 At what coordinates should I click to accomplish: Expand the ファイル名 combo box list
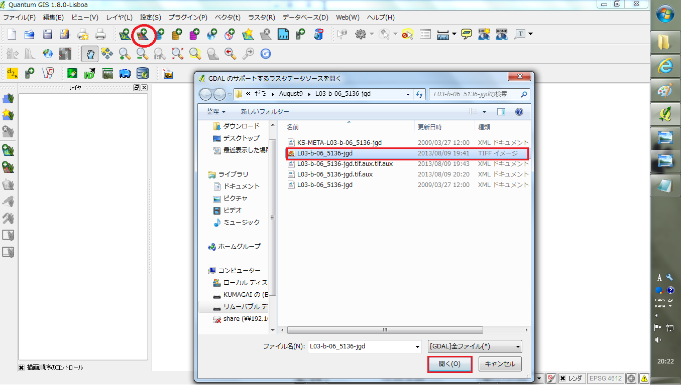(417, 346)
